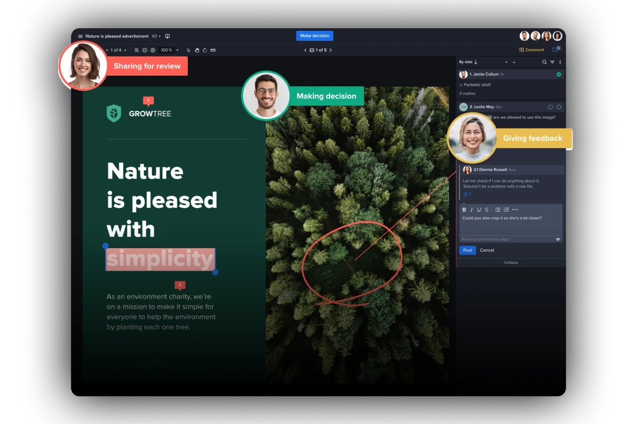
Task: Toggle bold formatting in reply editor
Action: click(x=464, y=210)
